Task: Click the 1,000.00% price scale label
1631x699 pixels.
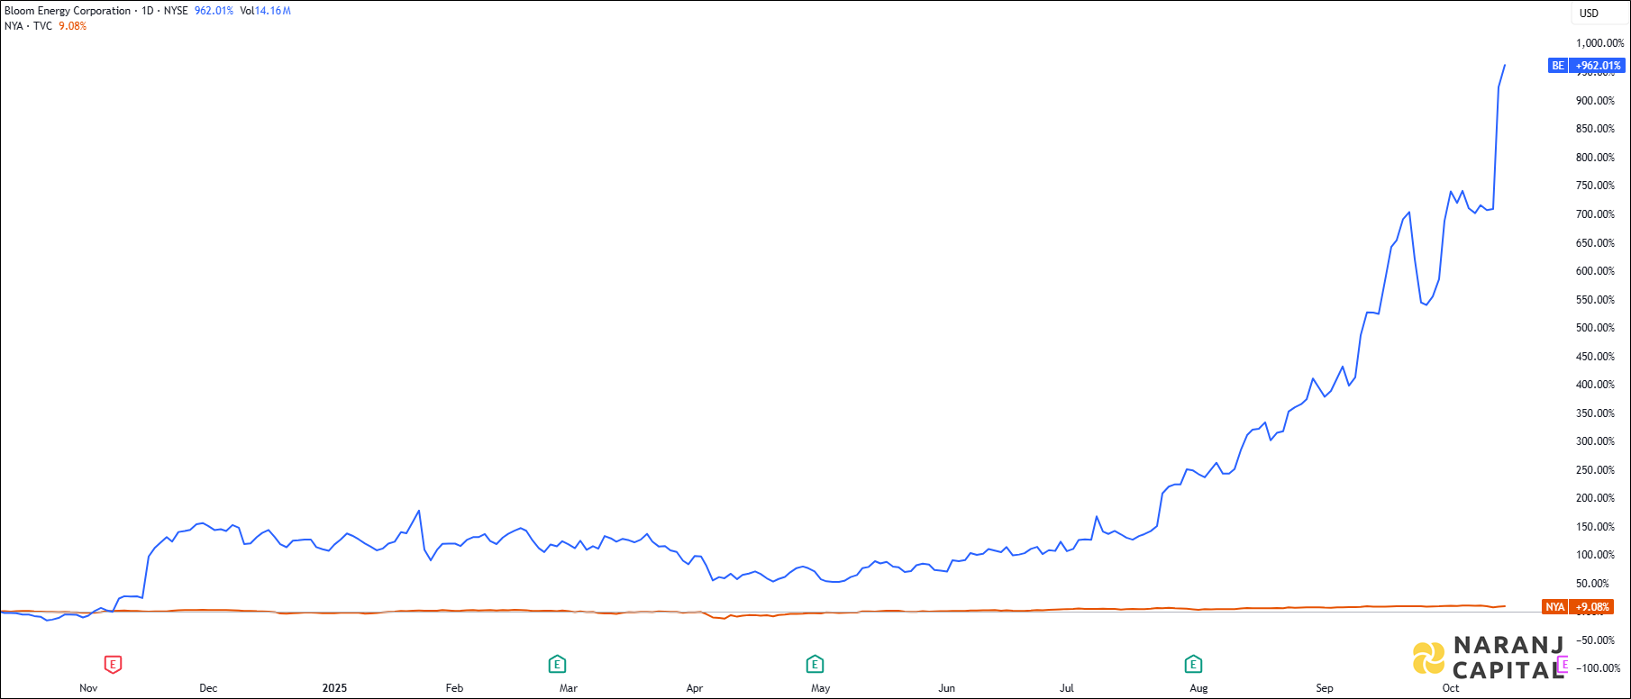Action: click(1599, 43)
